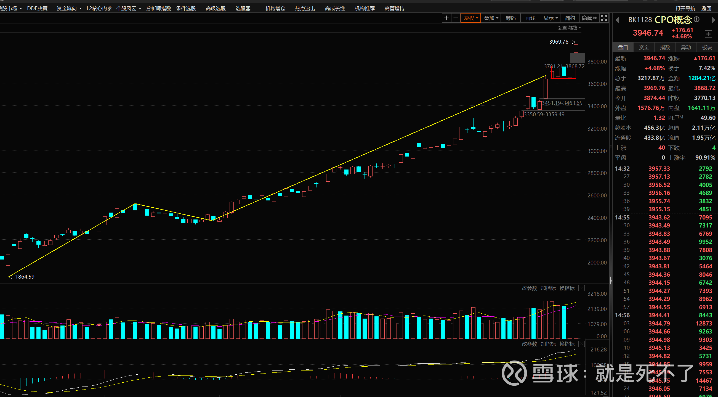
Task: Open 高级选股 menu
Action: coord(216,9)
